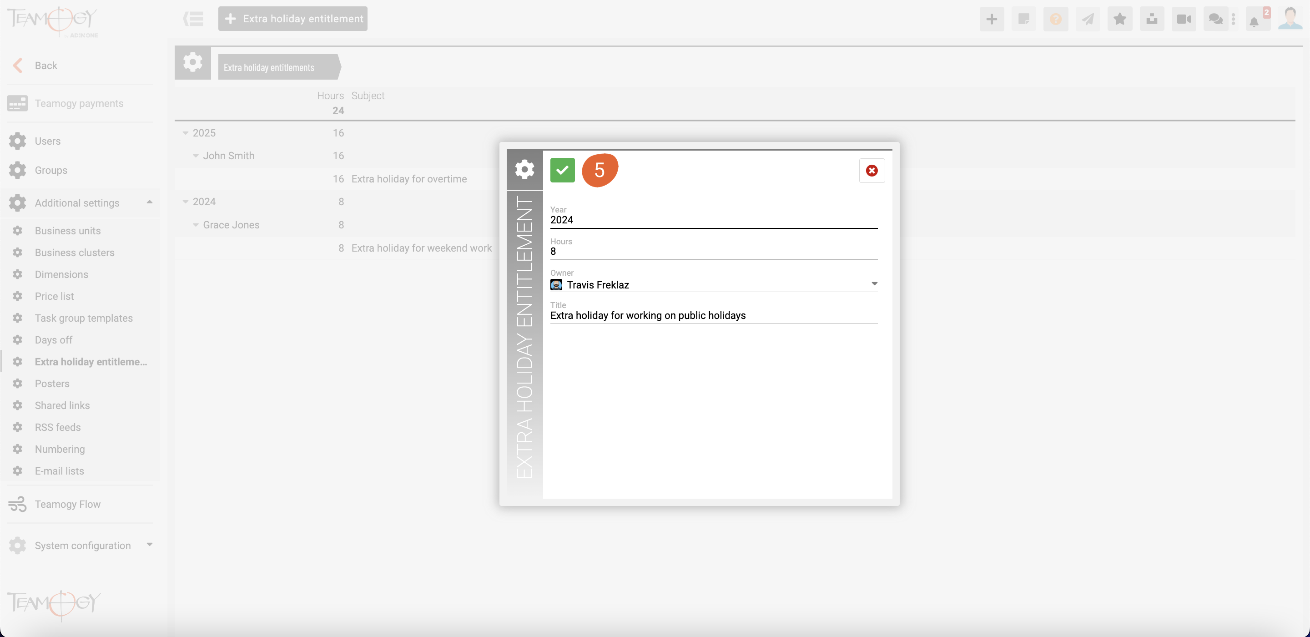This screenshot has height=637, width=1310.
Task: Open E-mail lists
Action: [59, 471]
